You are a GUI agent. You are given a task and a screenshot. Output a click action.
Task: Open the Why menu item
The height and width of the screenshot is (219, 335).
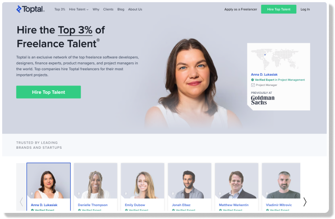click(96, 10)
